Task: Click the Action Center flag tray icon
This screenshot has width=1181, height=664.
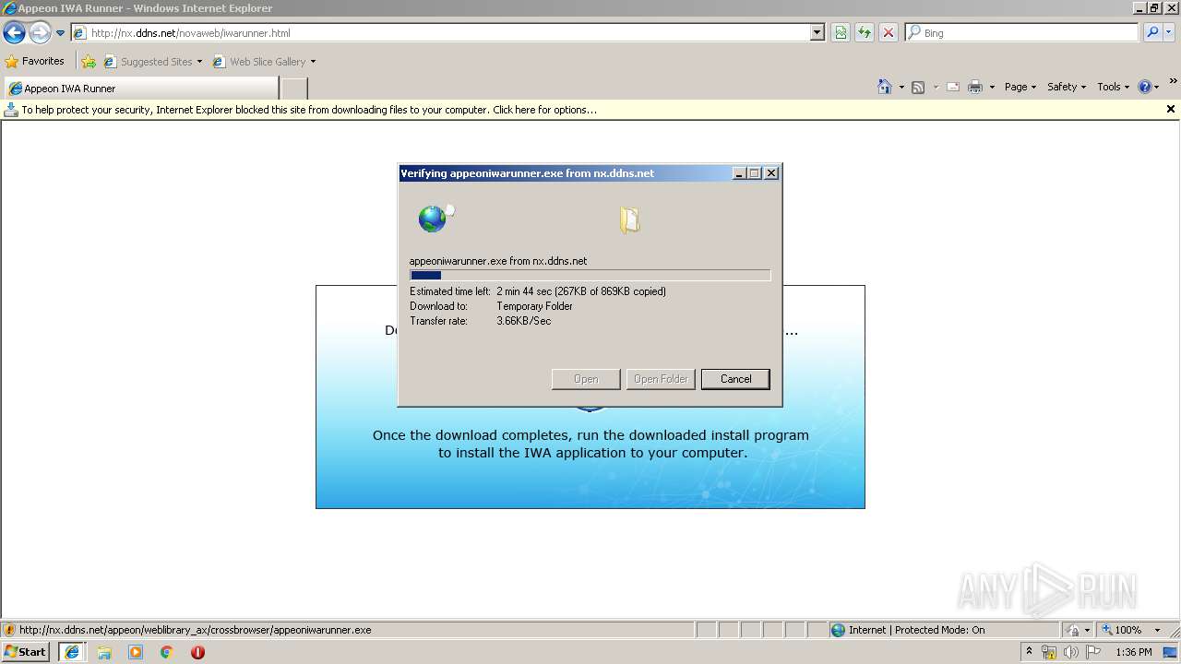Action: tap(1093, 652)
